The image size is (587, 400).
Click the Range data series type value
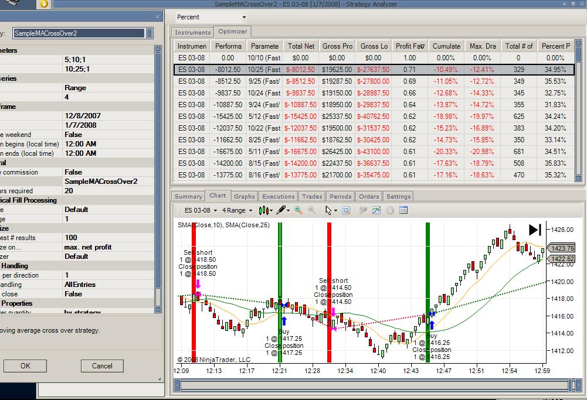(x=75, y=88)
